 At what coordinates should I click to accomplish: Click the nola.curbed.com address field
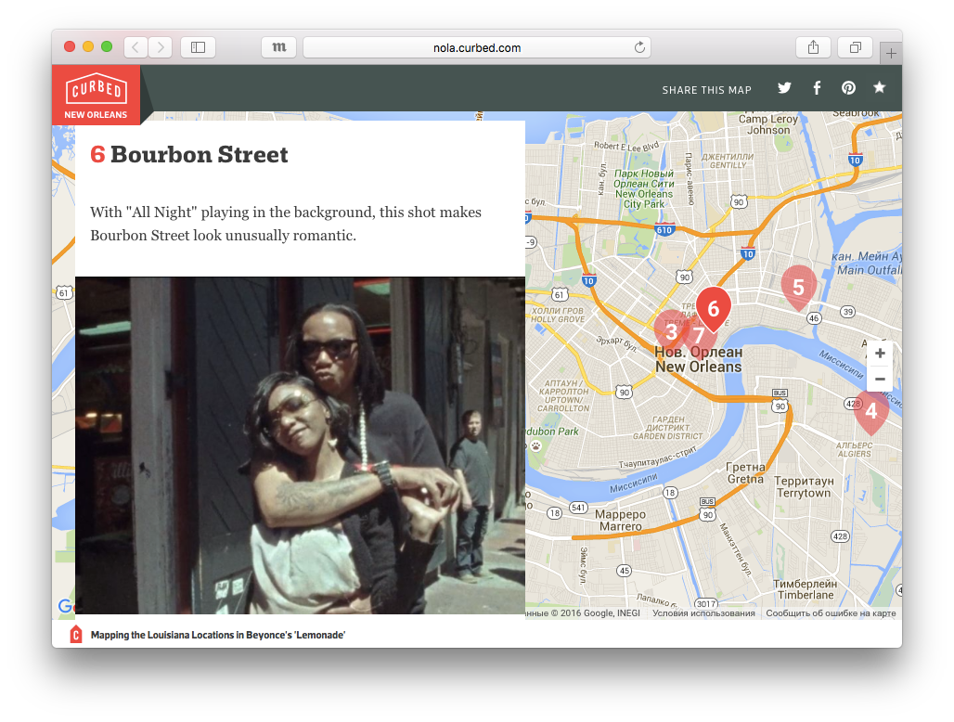[x=476, y=47]
